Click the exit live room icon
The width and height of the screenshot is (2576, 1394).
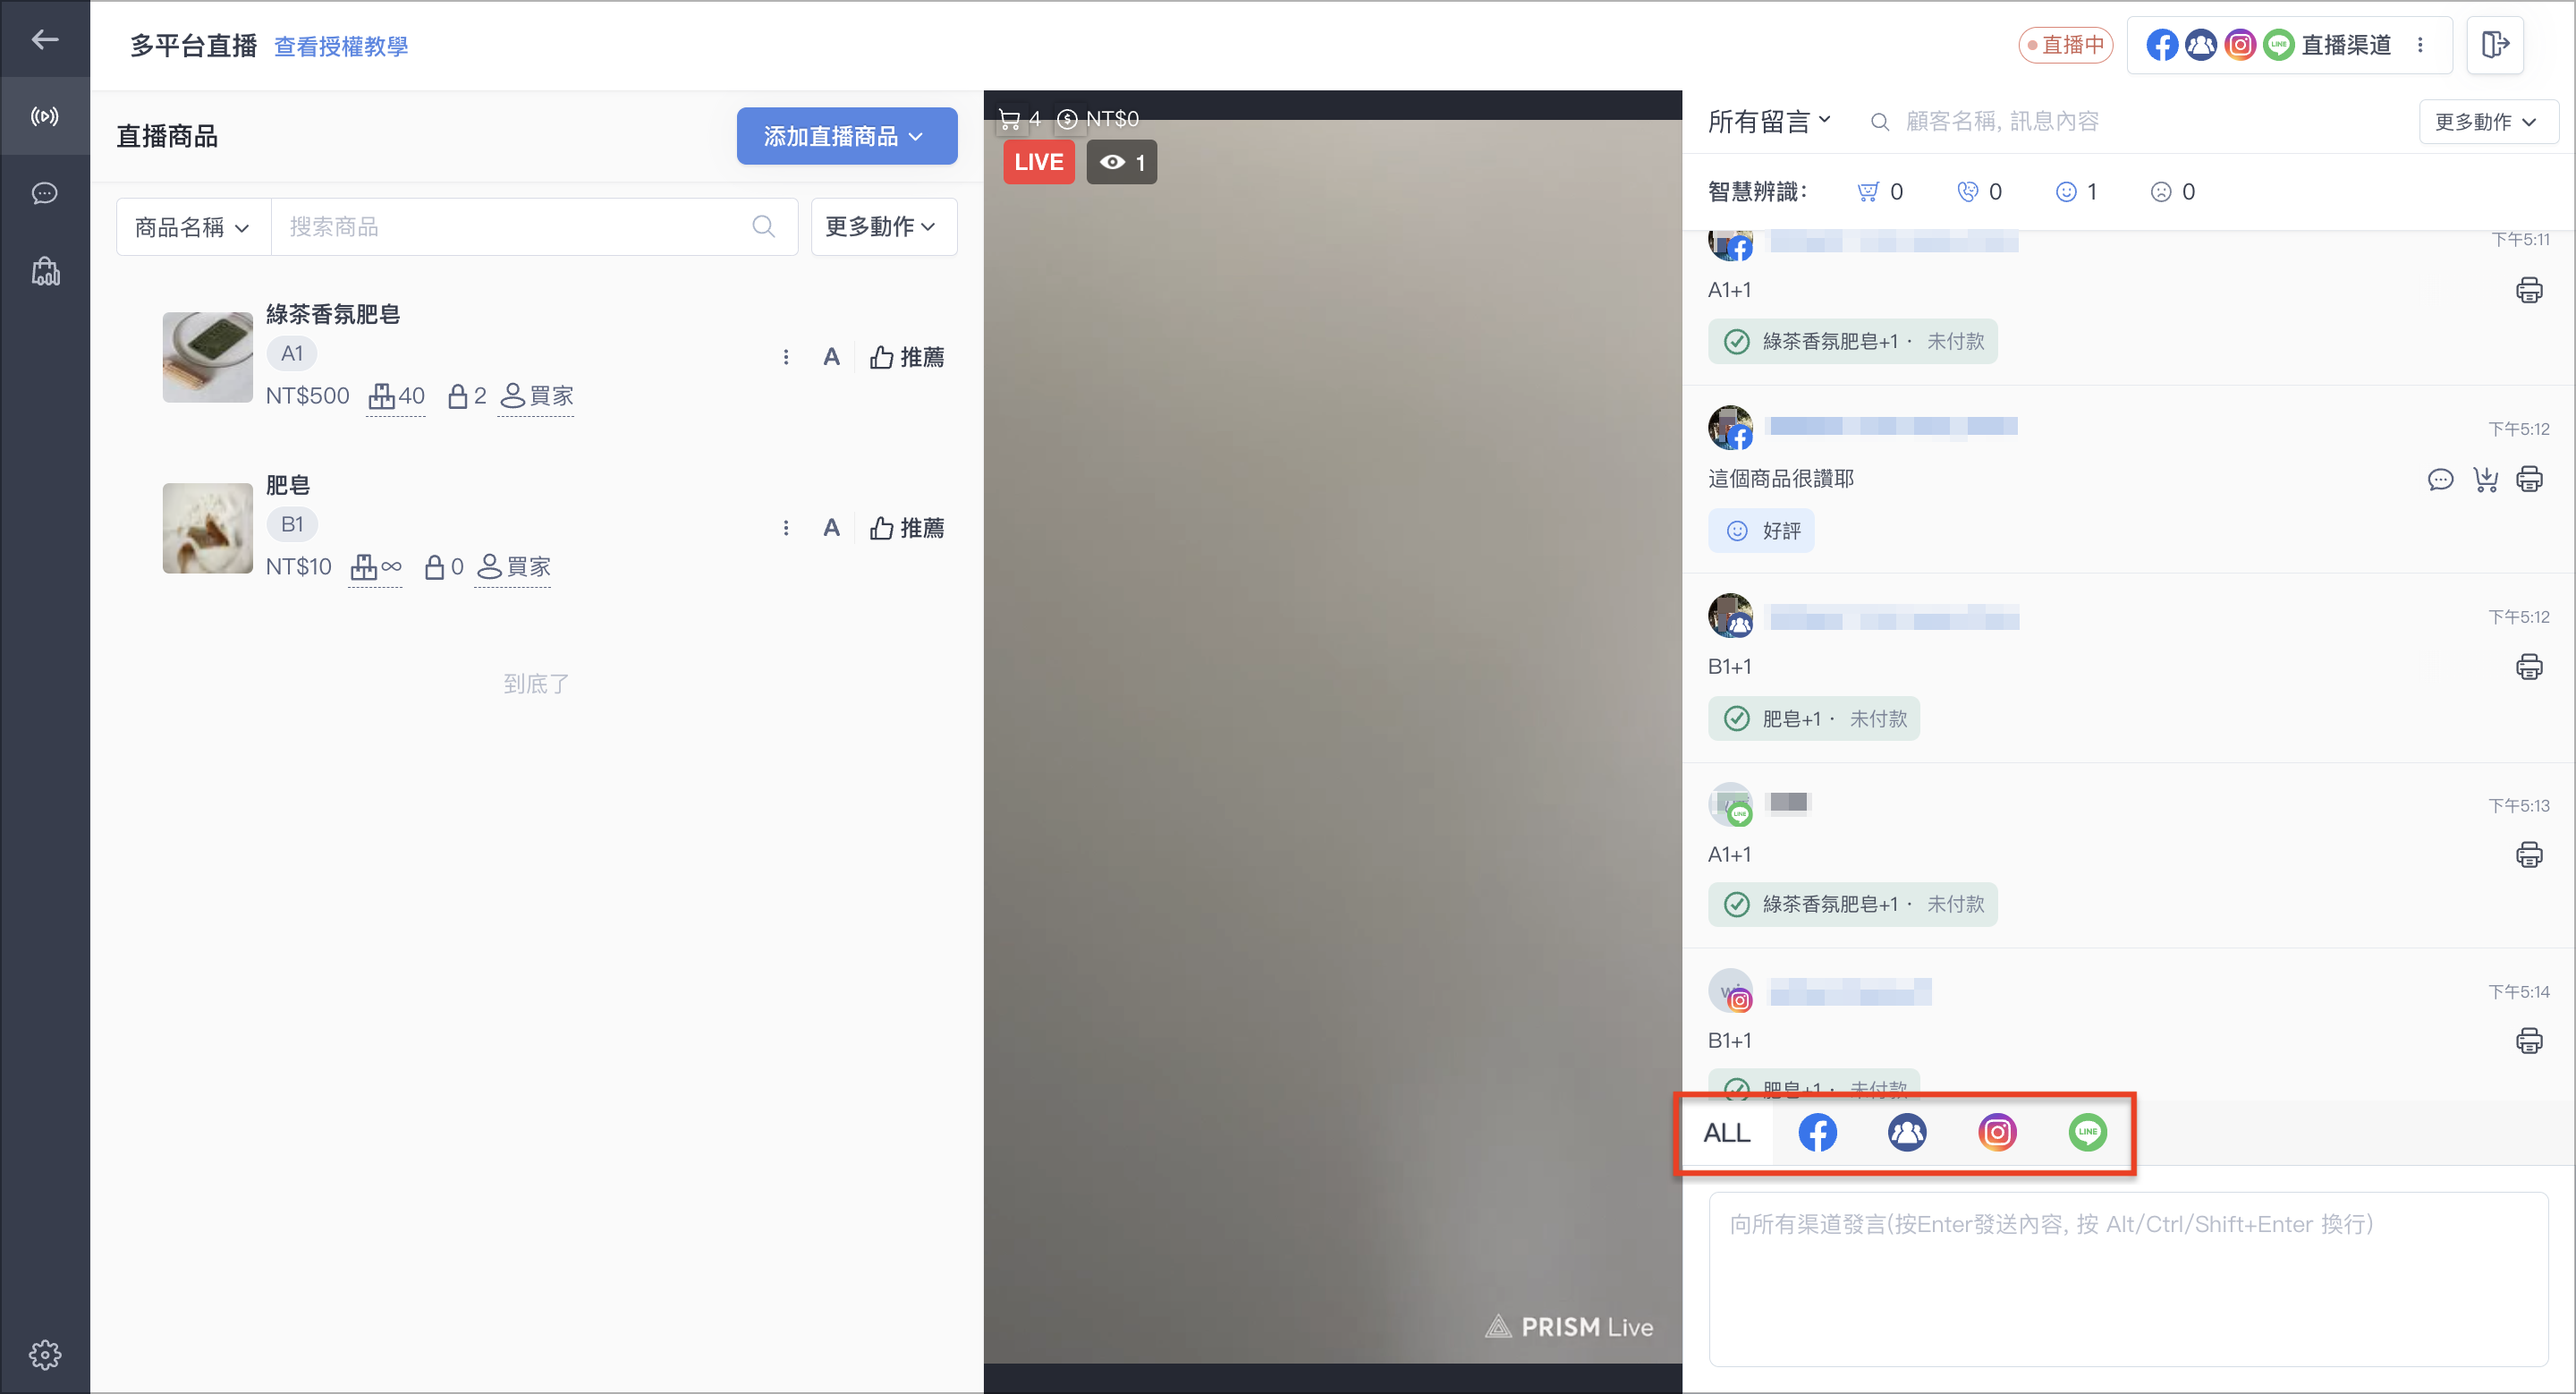click(2495, 44)
